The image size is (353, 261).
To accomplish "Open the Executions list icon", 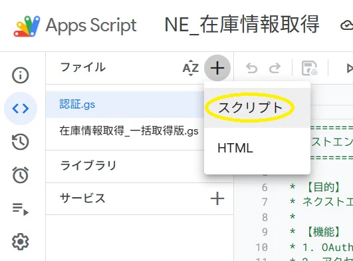I will click(x=20, y=208).
